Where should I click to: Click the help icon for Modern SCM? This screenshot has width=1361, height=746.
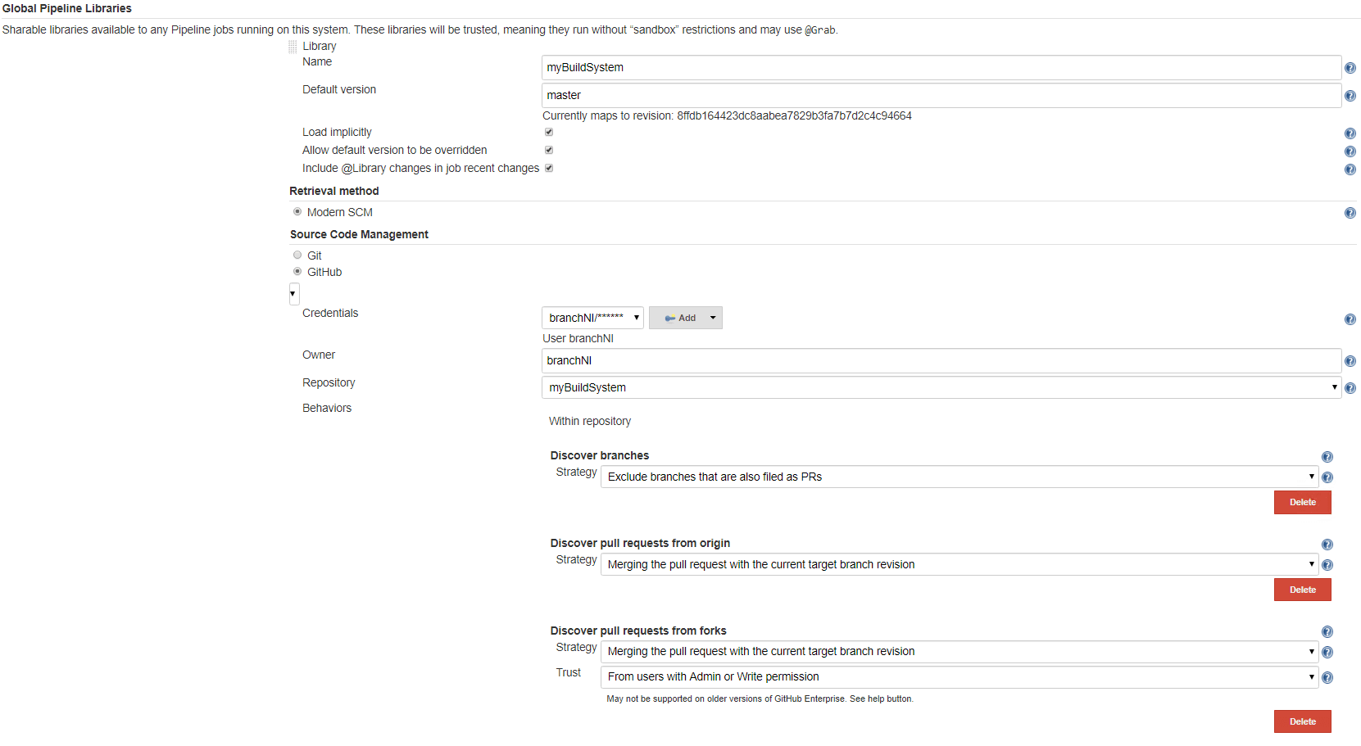point(1350,213)
